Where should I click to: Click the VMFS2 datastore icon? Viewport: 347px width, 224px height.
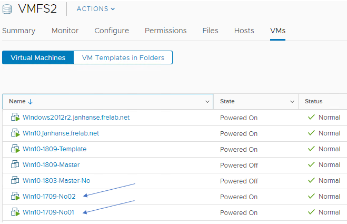click(8, 9)
